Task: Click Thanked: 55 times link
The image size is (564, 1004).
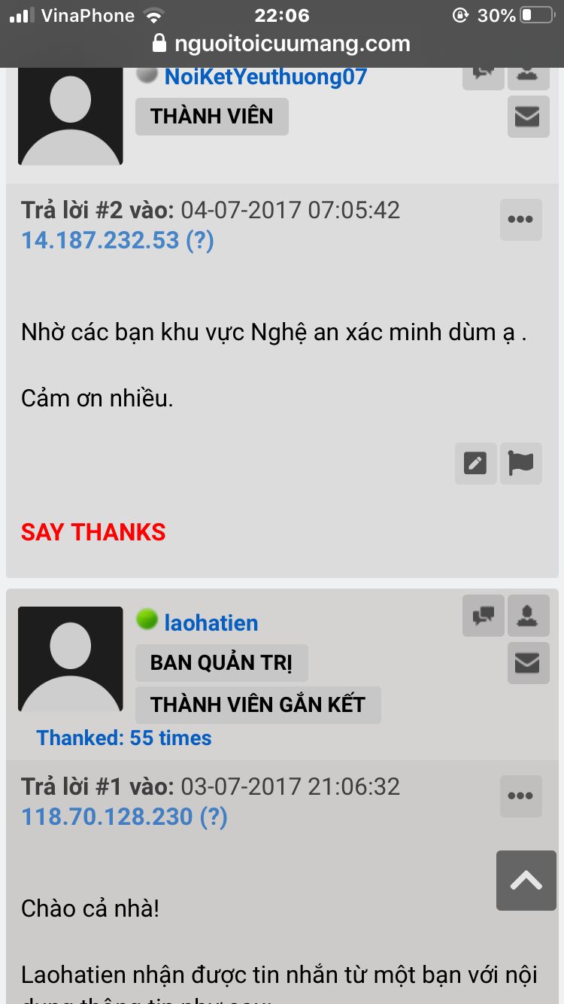Action: click(124, 738)
